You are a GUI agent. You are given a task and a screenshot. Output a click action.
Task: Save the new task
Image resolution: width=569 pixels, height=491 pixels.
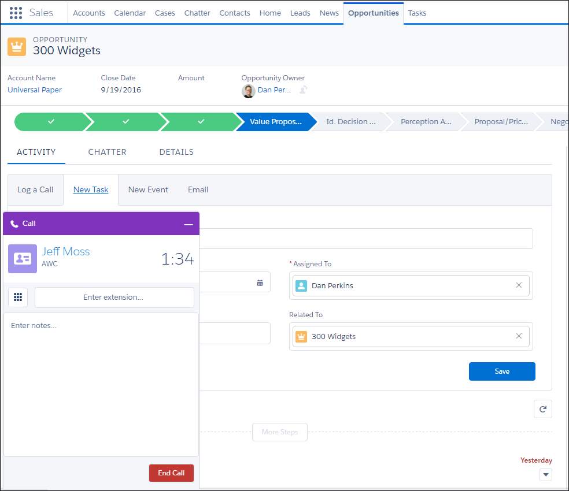(501, 371)
